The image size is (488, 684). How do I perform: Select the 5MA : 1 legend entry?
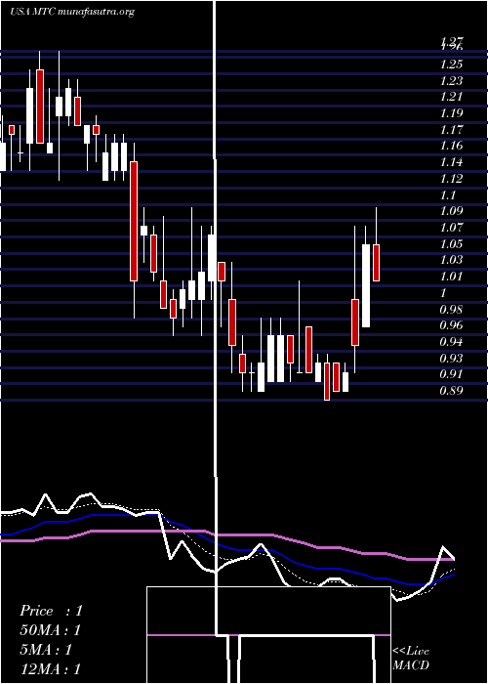tap(46, 650)
